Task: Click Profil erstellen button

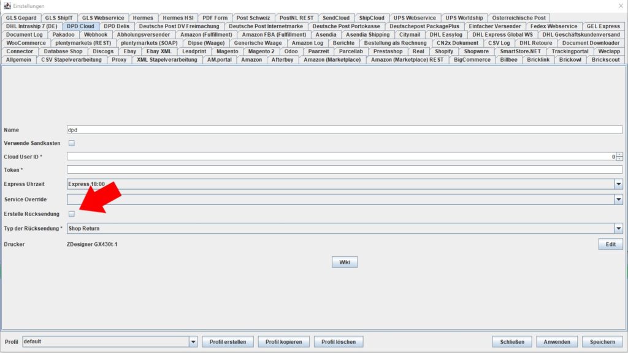Action: point(228,342)
